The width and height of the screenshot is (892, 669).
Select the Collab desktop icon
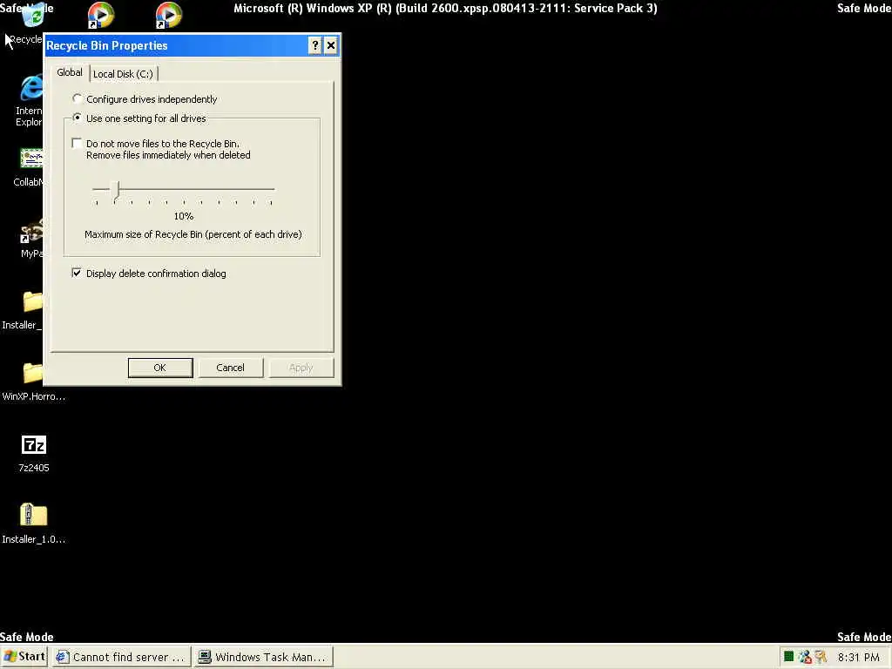(x=31, y=159)
